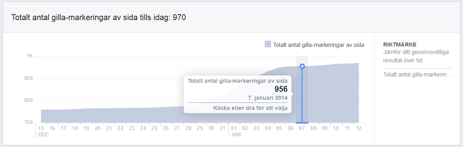The height and width of the screenshot is (147, 463).
Task: Click date 08 next to the selected day
Action: click(x=313, y=128)
